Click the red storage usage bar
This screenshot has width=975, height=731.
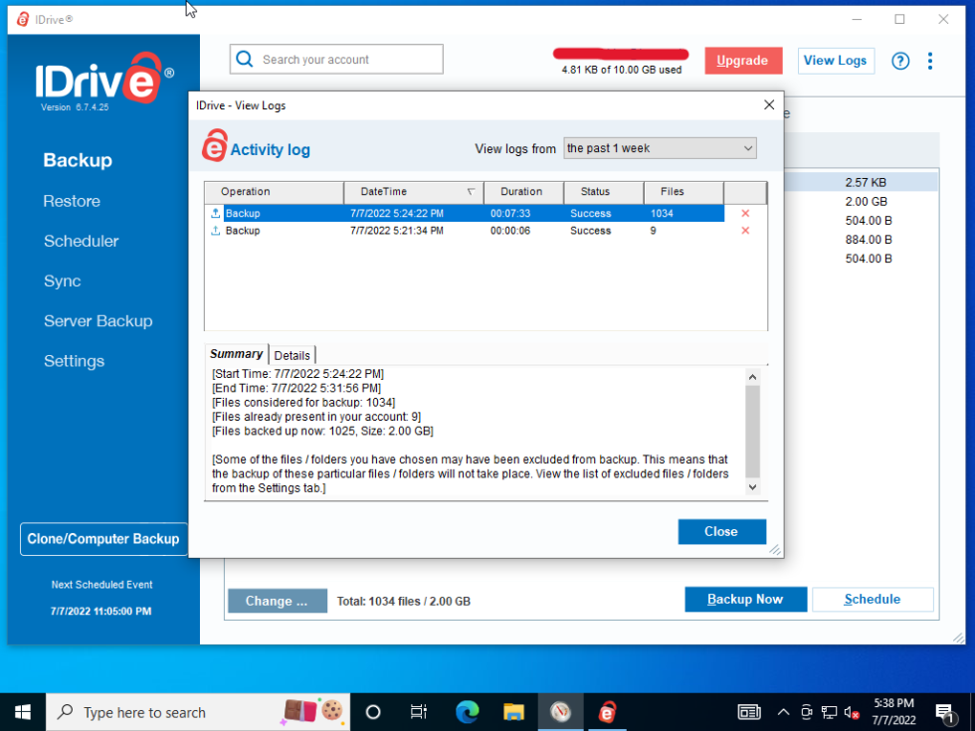click(x=621, y=54)
